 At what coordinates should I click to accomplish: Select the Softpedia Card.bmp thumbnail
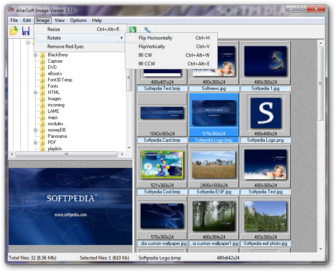162,113
